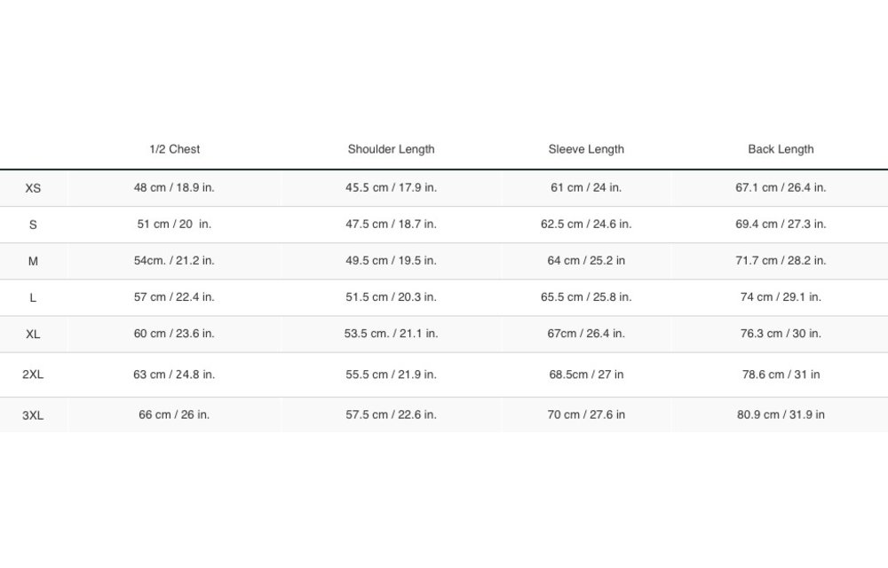Click the XS size row label

point(33,188)
